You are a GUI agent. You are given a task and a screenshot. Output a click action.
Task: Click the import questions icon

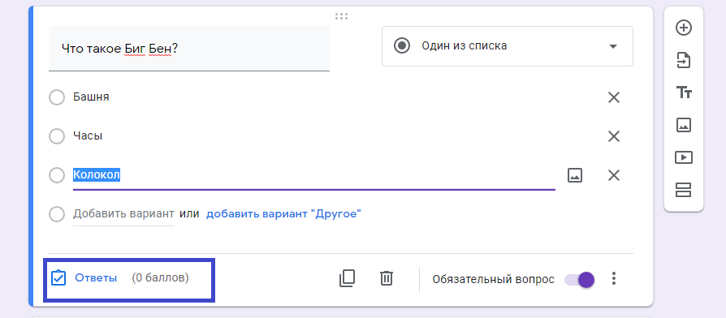pyautogui.click(x=684, y=60)
